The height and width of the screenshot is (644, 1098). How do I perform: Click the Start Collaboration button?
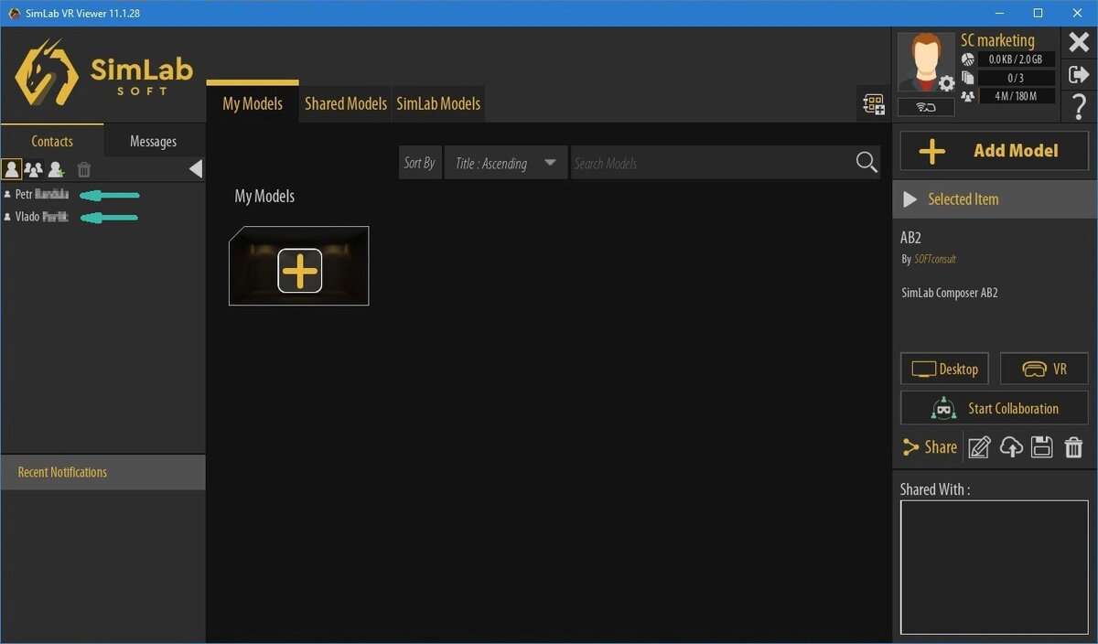(x=995, y=408)
